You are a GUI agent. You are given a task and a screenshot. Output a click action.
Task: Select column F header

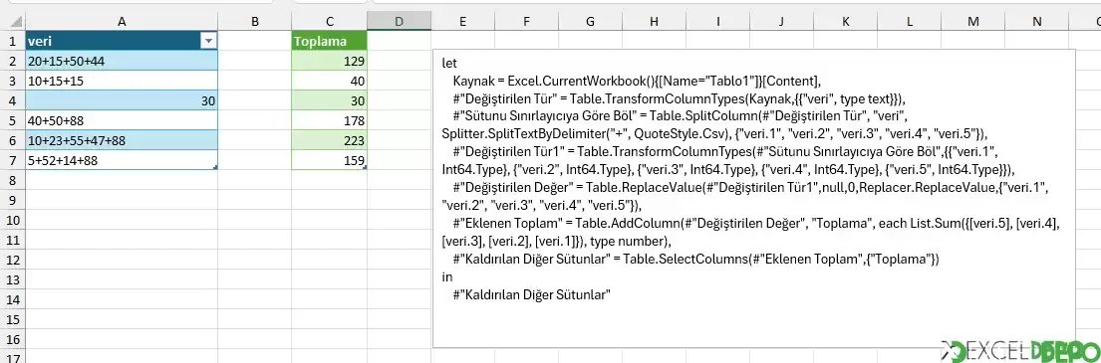pyautogui.click(x=527, y=22)
